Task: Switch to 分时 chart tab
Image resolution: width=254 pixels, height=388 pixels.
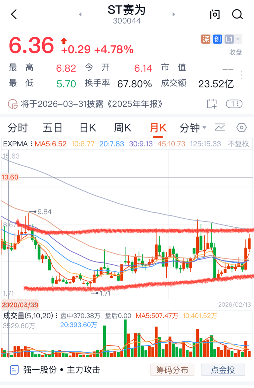Action: 18,128
